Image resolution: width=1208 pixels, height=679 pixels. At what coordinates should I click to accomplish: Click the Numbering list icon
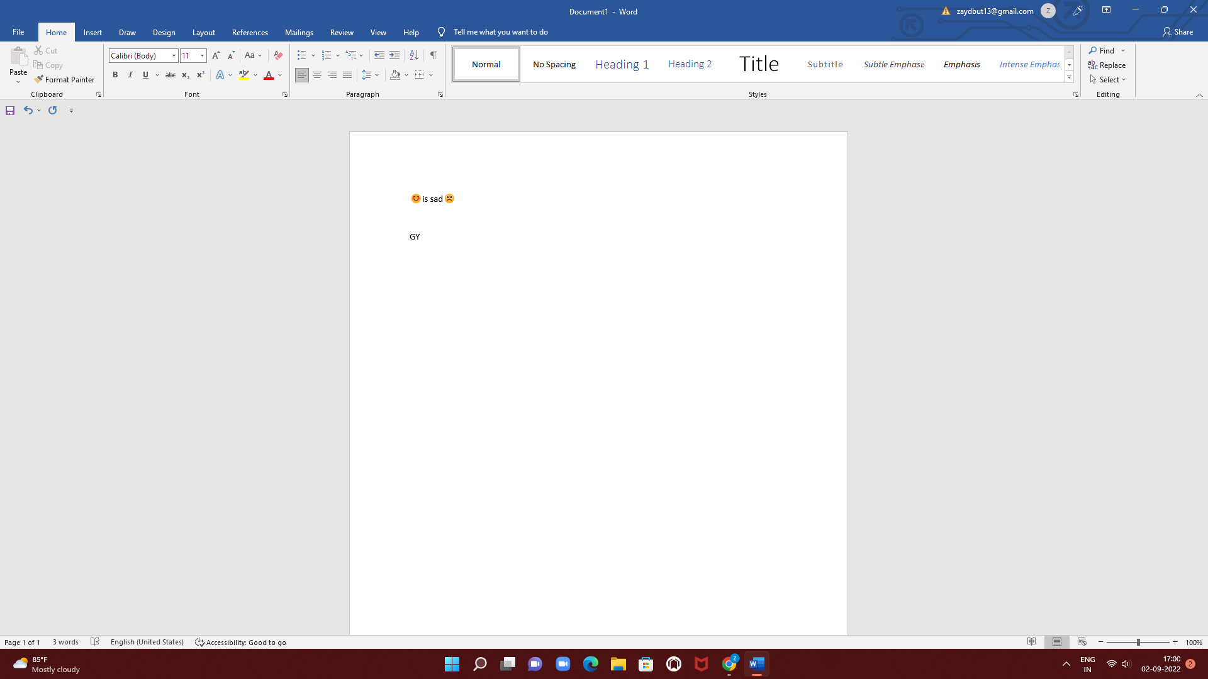pos(327,55)
